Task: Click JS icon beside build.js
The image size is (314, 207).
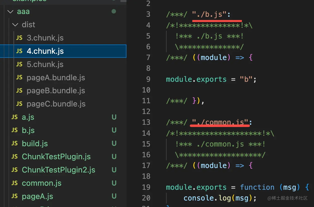Action: 15,143
